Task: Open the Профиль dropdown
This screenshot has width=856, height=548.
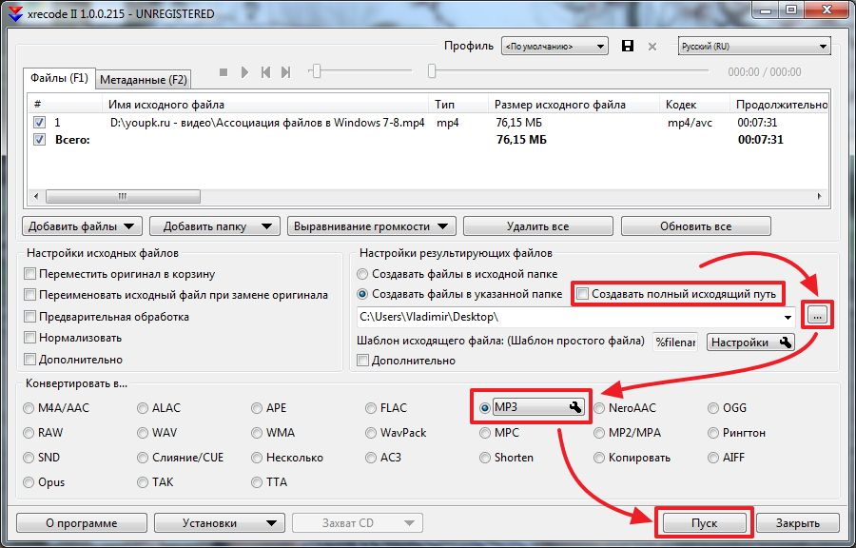Action: (554, 47)
